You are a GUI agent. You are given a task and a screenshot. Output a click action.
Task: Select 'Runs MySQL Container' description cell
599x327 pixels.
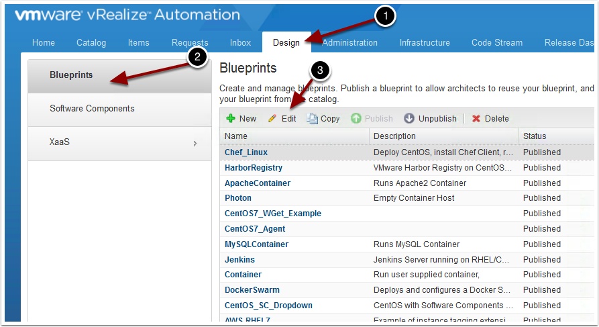417,244
